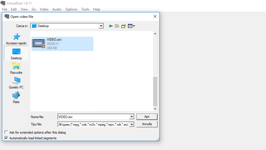Click the Nome file text field
Screen dimensions: 266x150
tap(94, 117)
